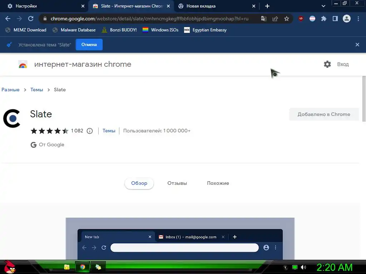The width and height of the screenshot is (366, 274).
Task: Go to Темы breadcrumb
Action: tap(37, 90)
